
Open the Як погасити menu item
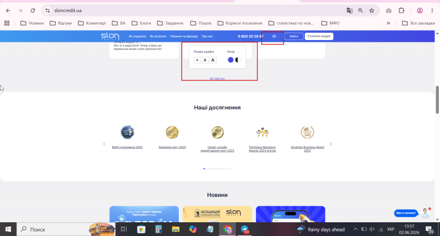click(x=158, y=37)
